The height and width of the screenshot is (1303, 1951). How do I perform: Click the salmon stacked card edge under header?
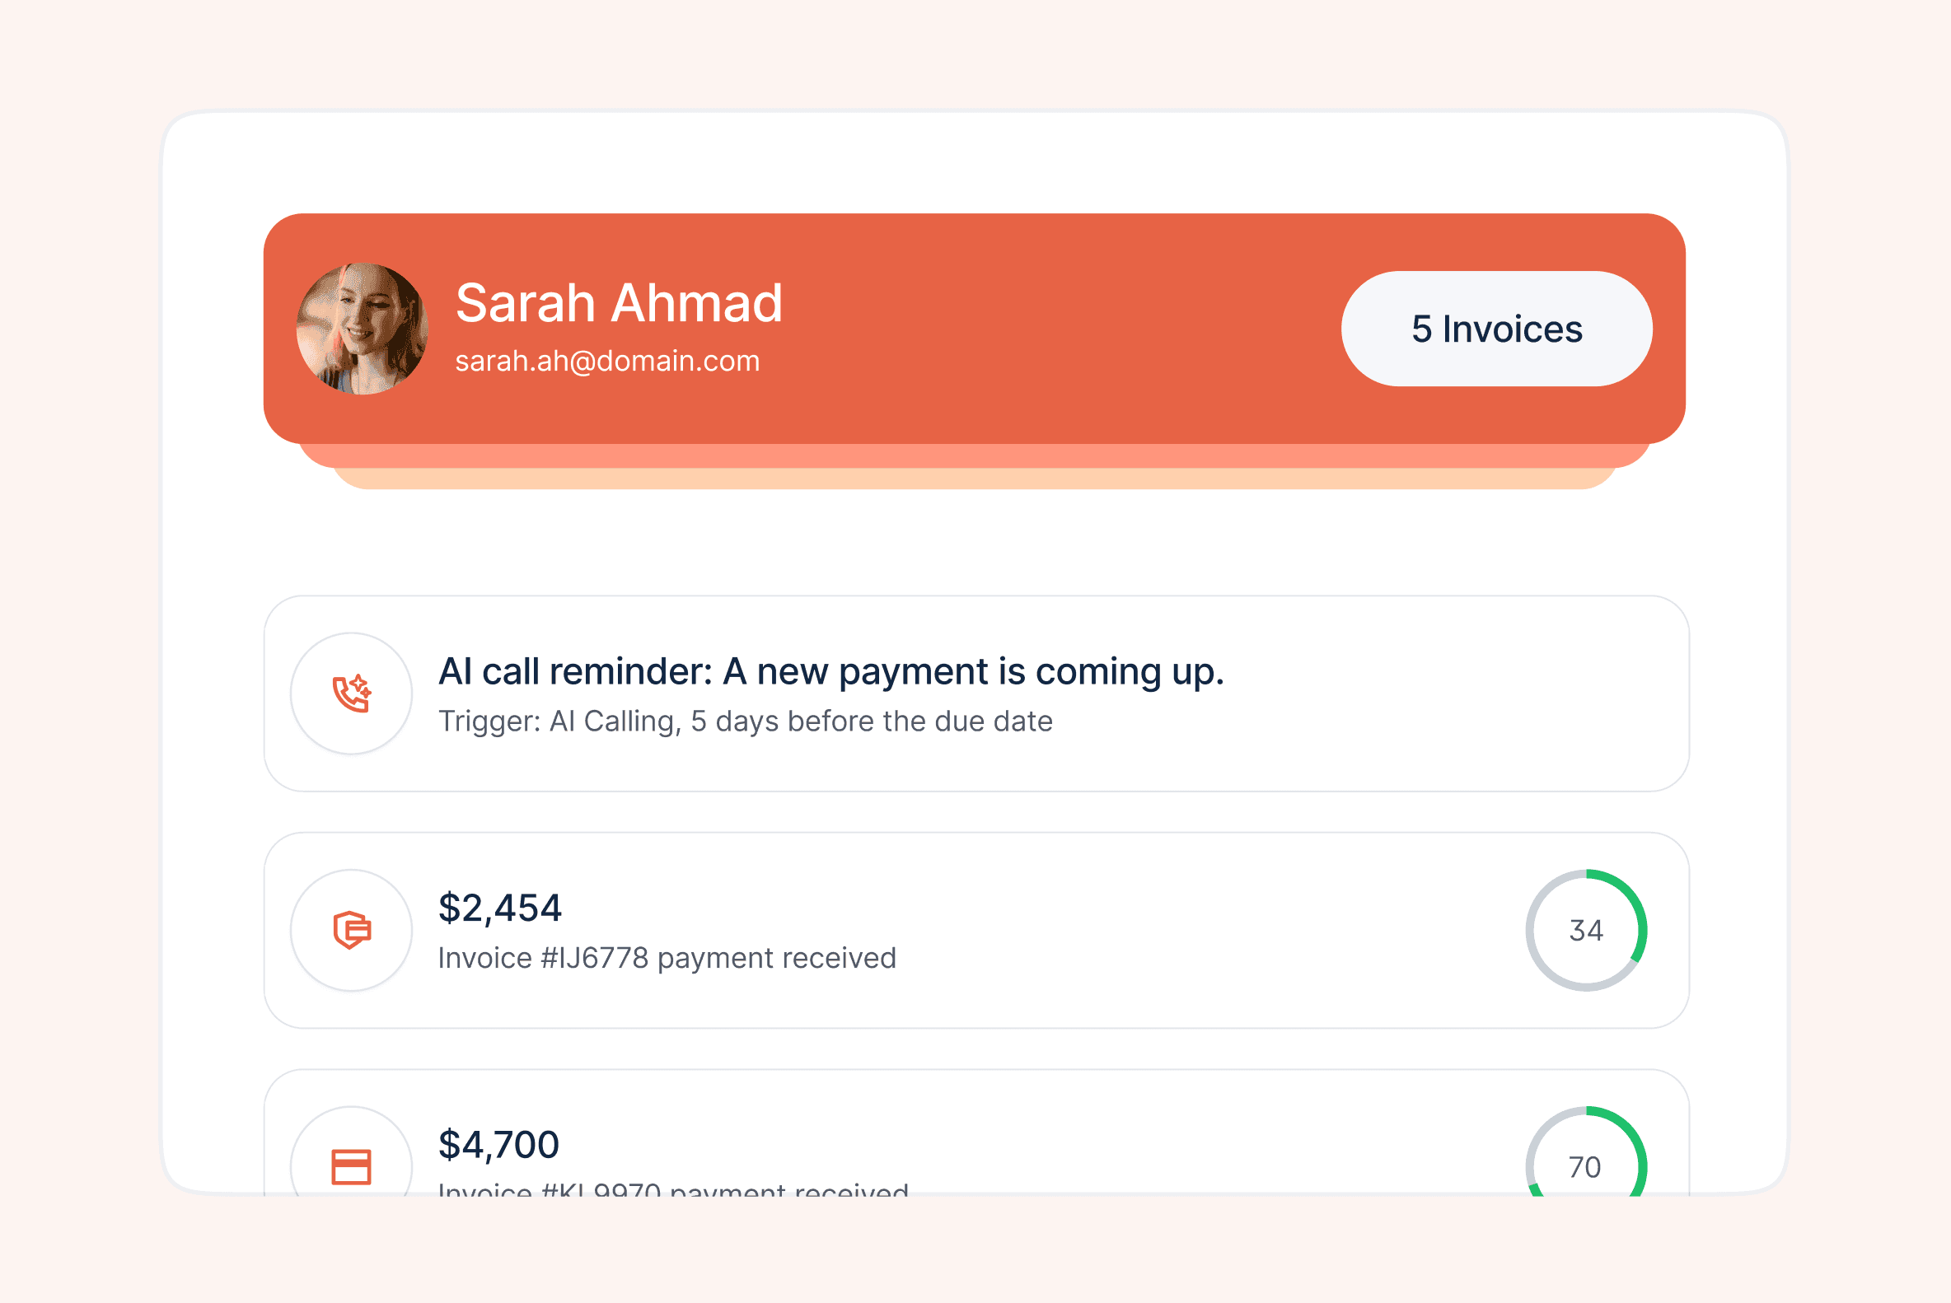click(974, 455)
